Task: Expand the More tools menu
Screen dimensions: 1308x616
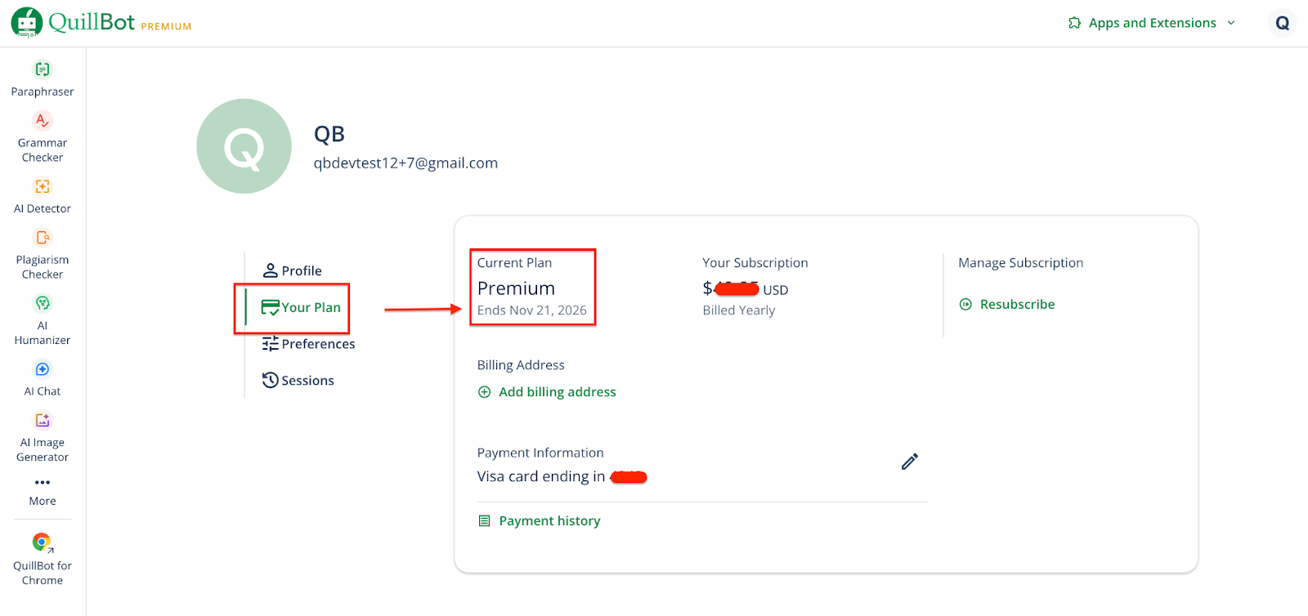Action: coord(42,489)
